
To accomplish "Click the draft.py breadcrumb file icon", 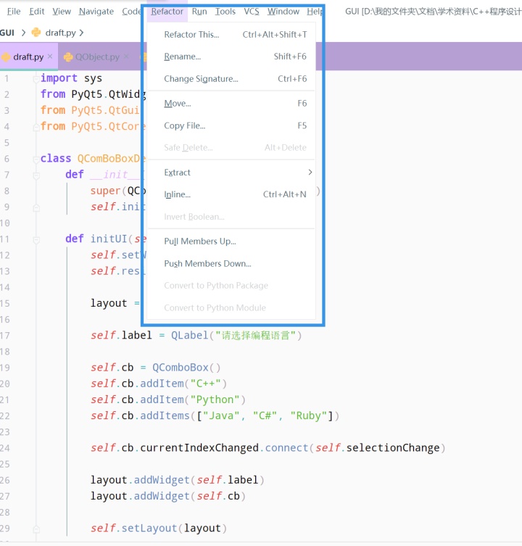I will tap(36, 33).
